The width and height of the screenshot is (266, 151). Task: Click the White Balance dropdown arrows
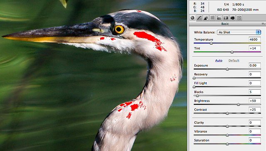click(259, 32)
